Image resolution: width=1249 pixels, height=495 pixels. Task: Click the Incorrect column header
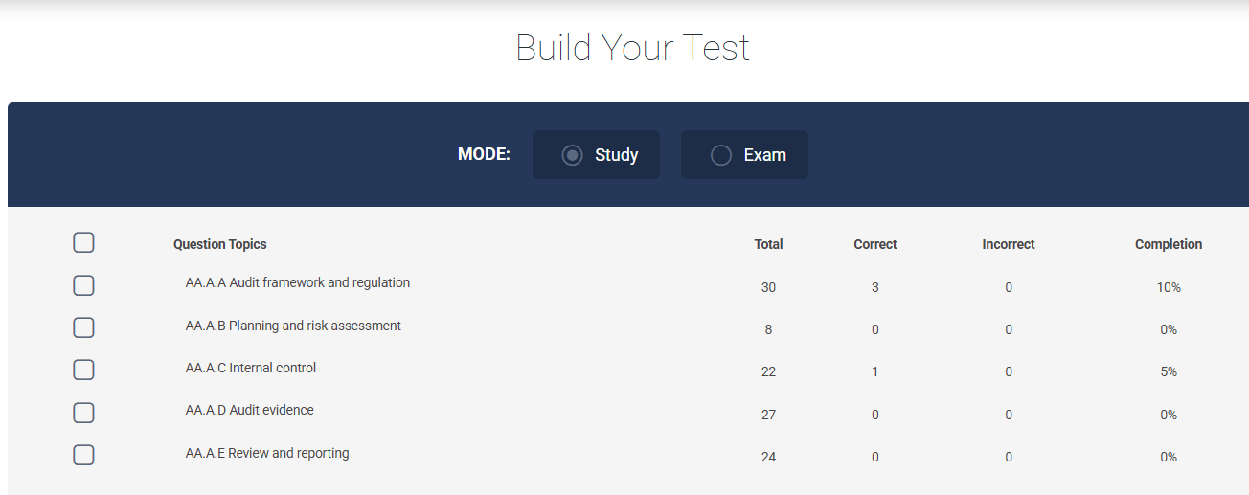coord(1008,244)
